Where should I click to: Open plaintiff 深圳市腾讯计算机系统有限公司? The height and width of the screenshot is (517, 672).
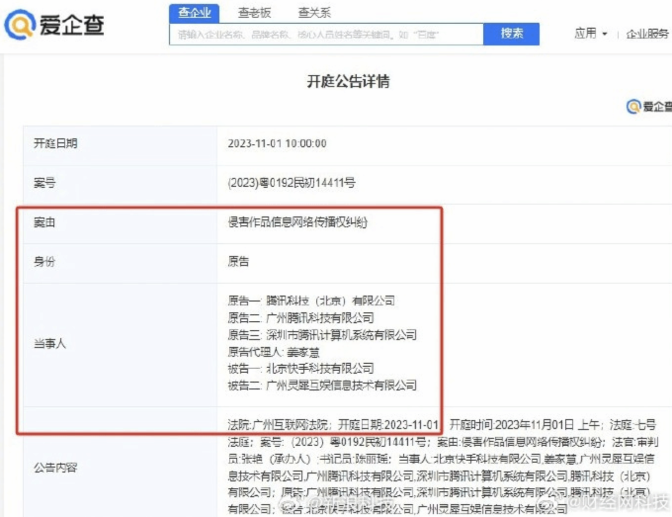[x=341, y=335]
